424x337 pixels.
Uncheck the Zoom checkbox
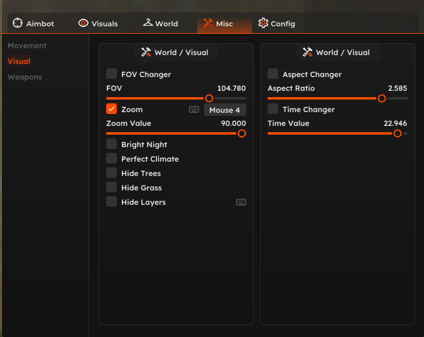tap(111, 109)
